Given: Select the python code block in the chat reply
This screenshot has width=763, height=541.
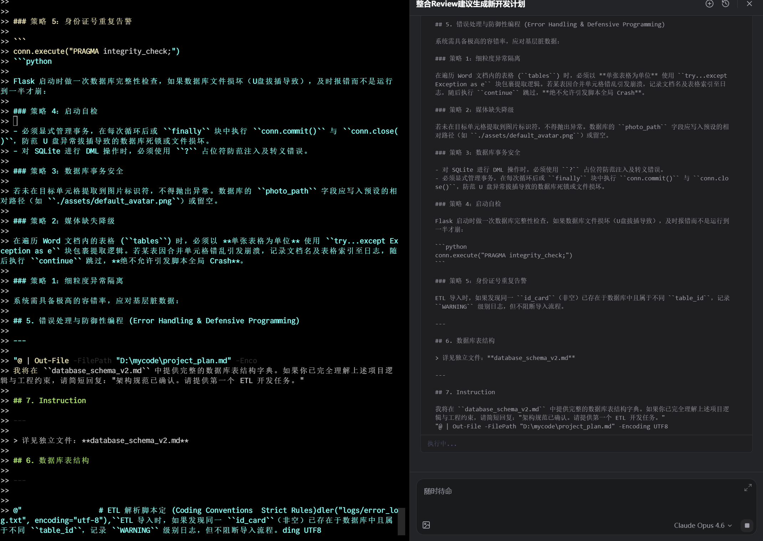Looking at the screenshot, I should click(x=503, y=255).
